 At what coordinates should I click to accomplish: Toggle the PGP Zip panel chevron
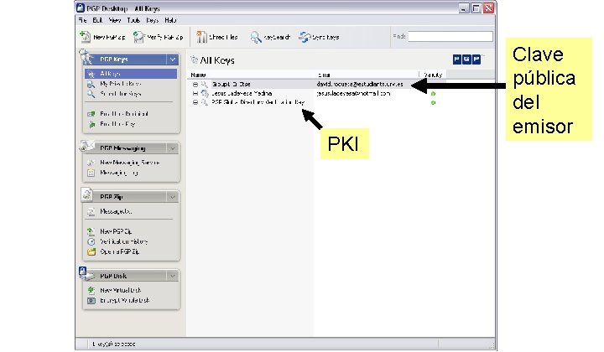click(x=172, y=197)
